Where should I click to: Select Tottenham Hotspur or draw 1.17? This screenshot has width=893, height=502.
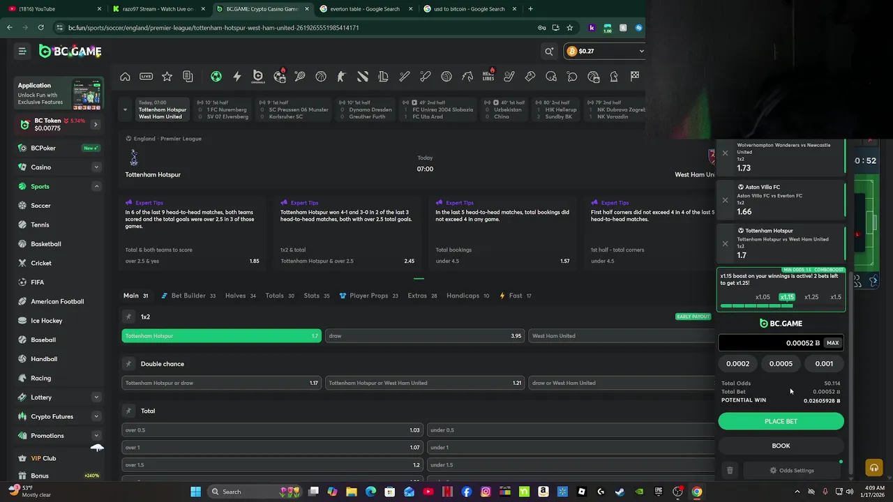tap(222, 383)
